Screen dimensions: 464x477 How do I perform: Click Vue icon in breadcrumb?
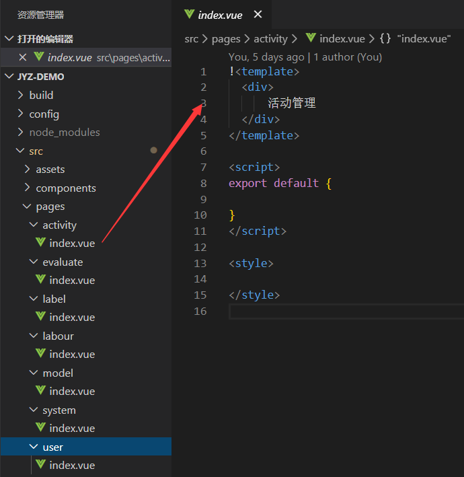[311, 38]
